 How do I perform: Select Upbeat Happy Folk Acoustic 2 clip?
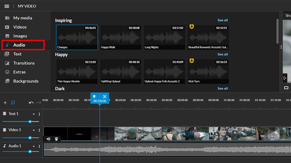coord(164,72)
